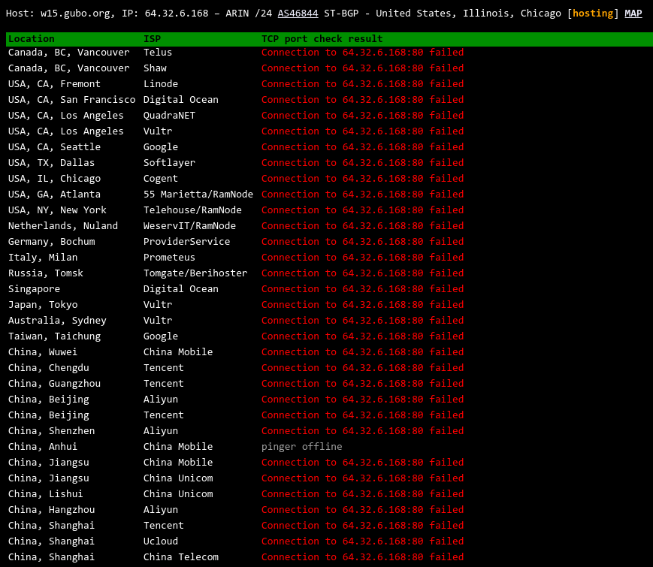Click 'Netherlands, Nuland' location
This screenshot has width=653, height=567.
pyautogui.click(x=63, y=226)
